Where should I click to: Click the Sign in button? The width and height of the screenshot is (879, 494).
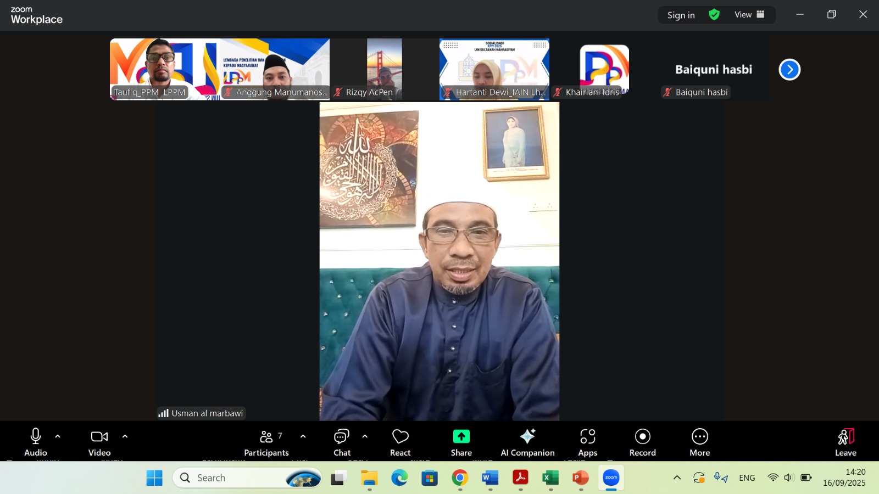(x=681, y=15)
